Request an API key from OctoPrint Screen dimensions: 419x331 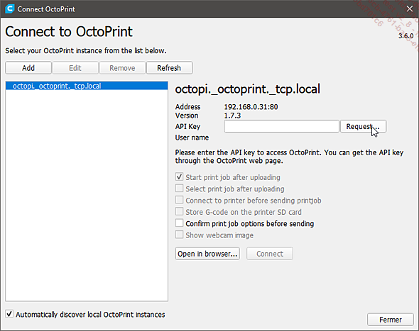[363, 126]
